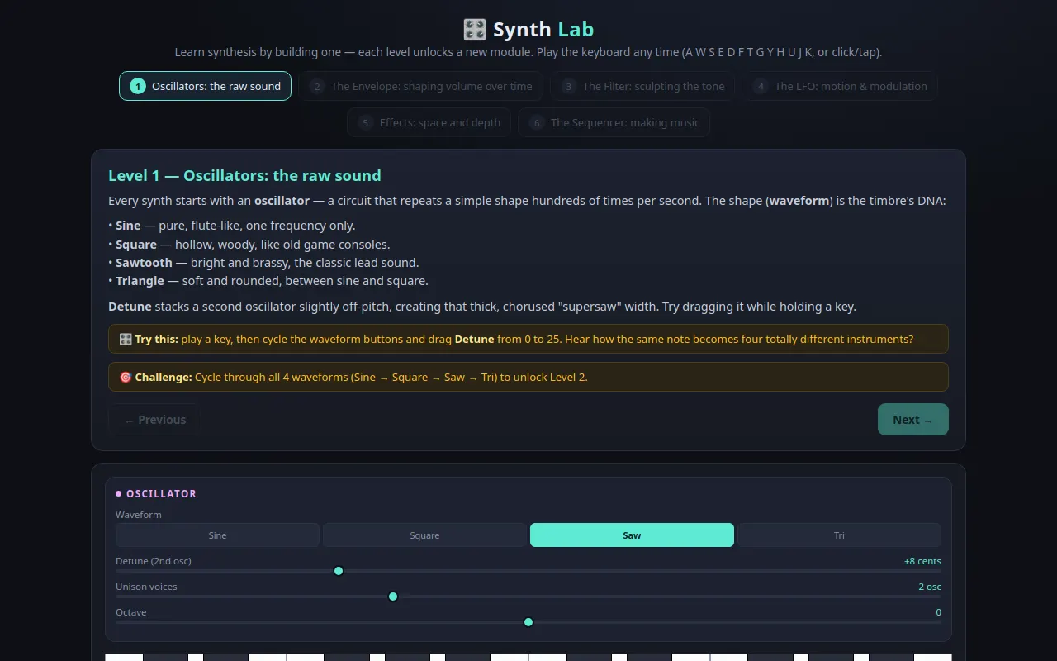Click the Octave slider handle

click(x=528, y=622)
